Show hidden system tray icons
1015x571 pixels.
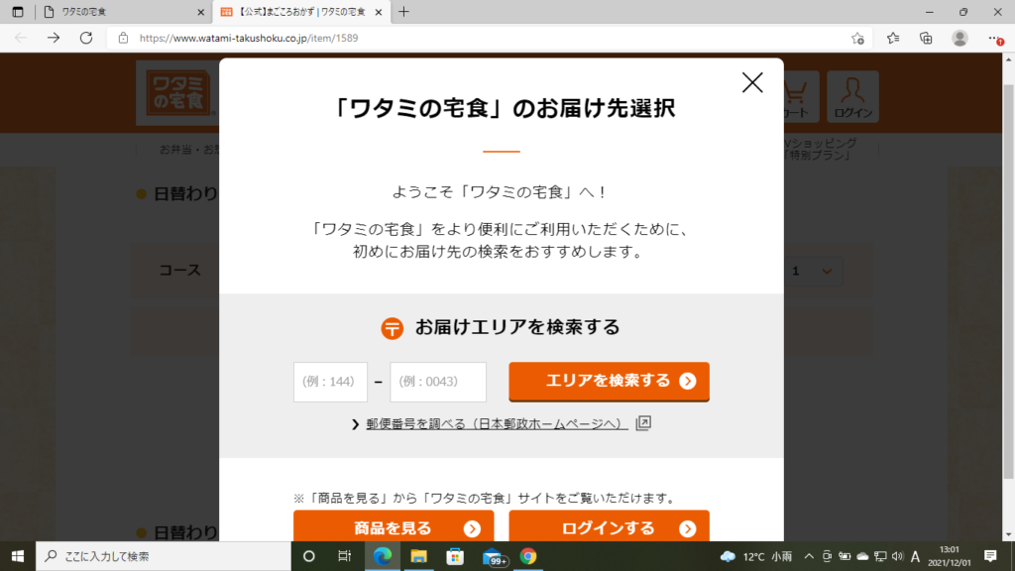809,556
